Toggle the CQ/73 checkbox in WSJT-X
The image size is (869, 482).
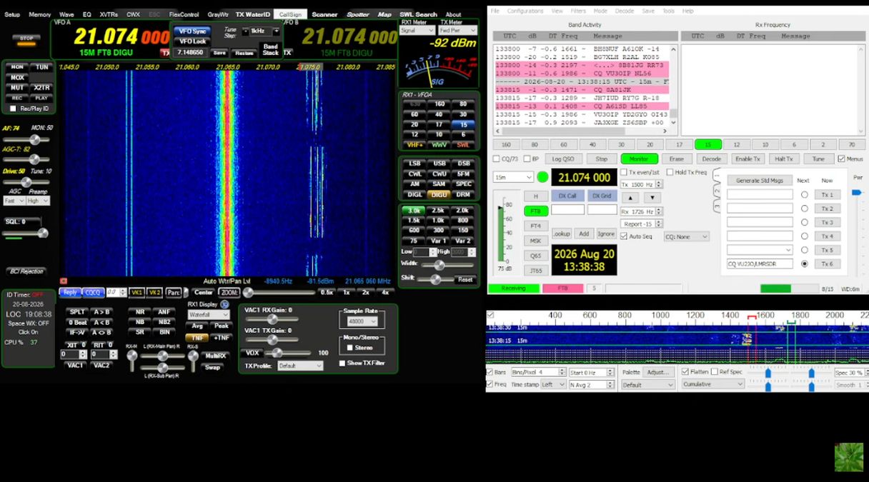(x=497, y=159)
